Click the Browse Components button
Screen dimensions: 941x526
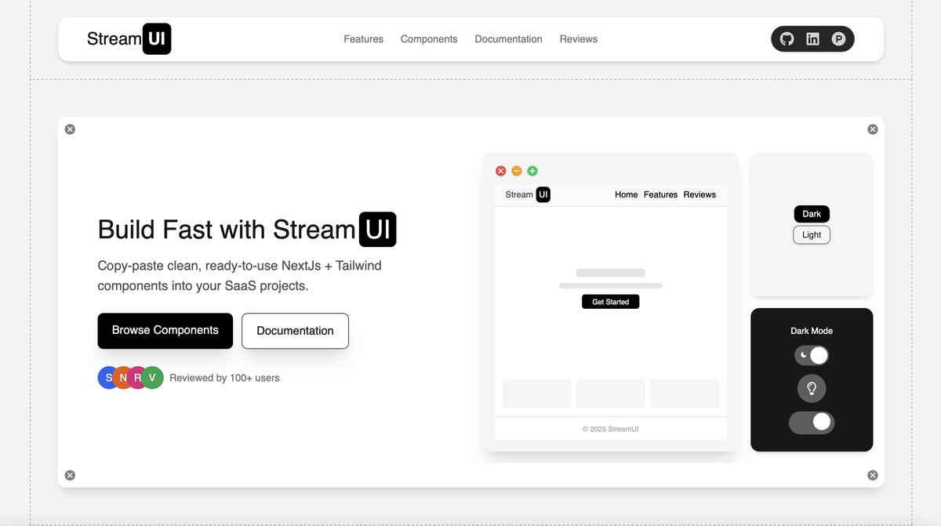(x=165, y=331)
